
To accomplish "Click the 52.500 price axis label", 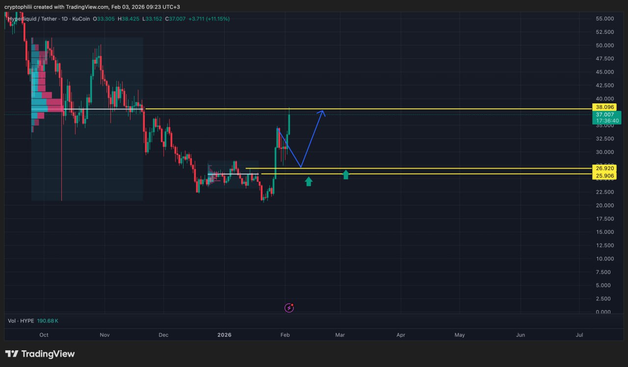I will click(x=605, y=32).
